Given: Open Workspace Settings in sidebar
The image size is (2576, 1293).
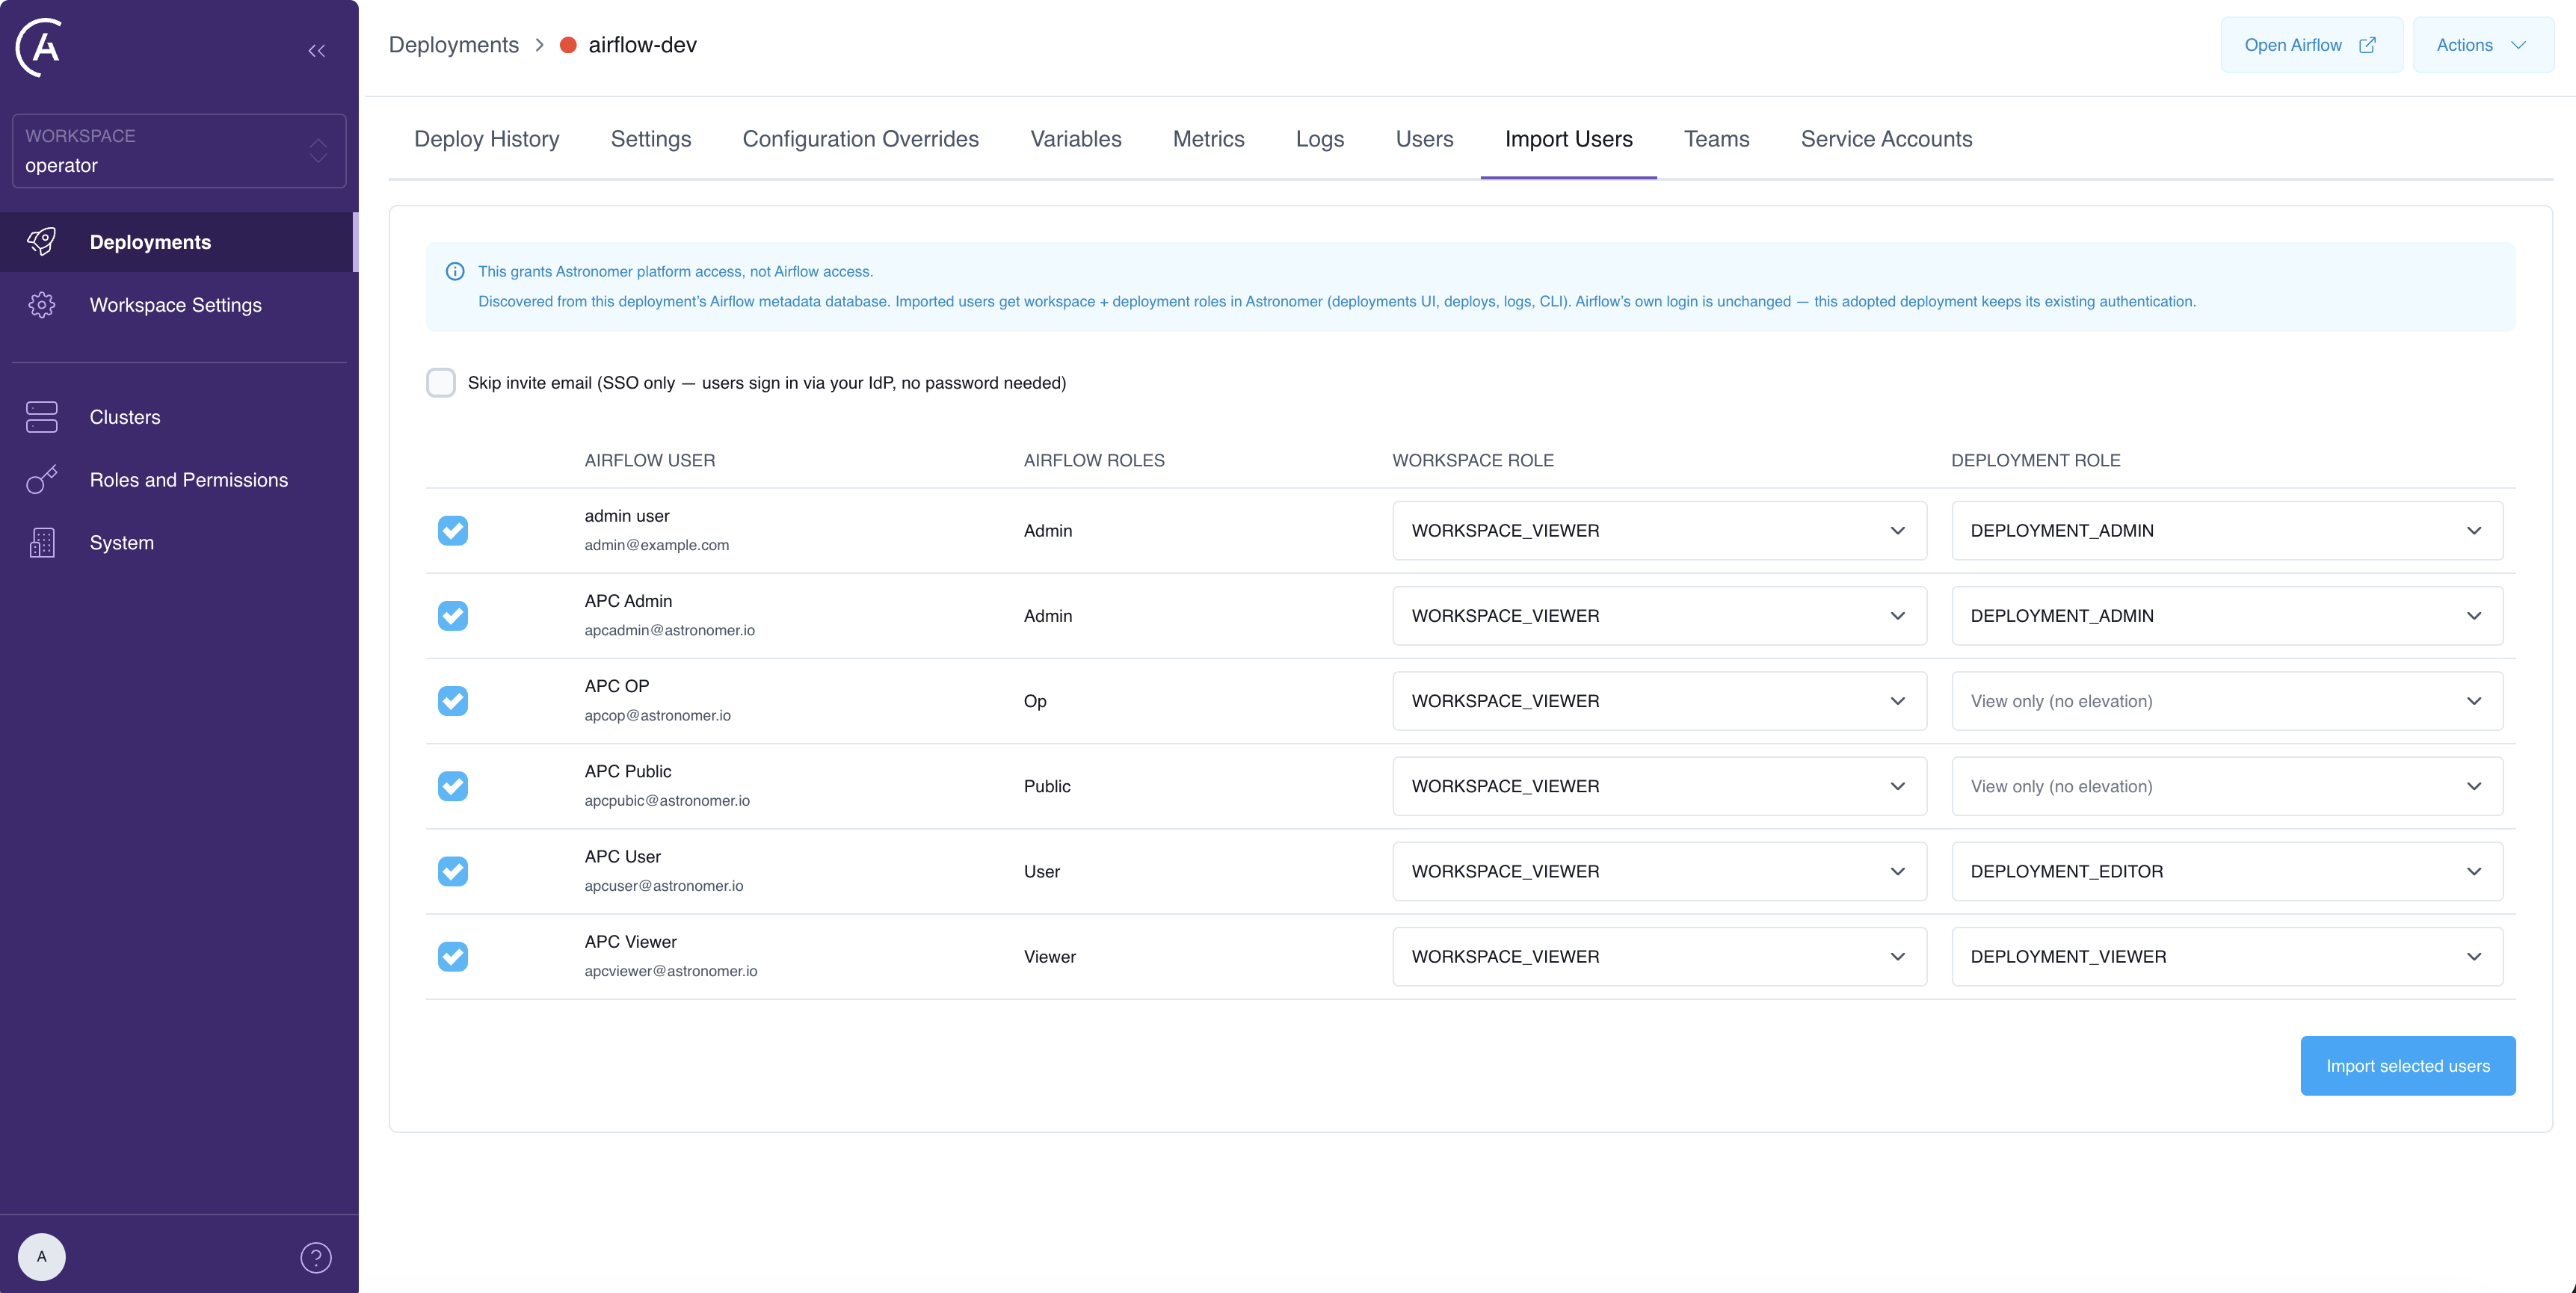Looking at the screenshot, I should coord(179,305).
